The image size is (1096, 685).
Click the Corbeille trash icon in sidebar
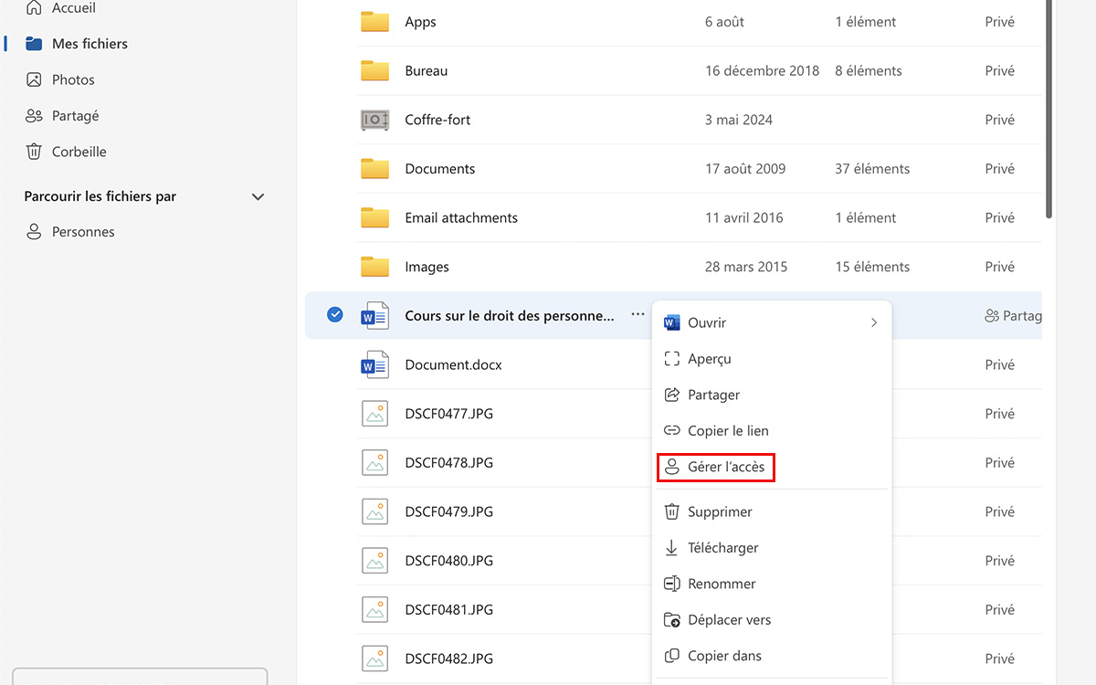pos(34,152)
